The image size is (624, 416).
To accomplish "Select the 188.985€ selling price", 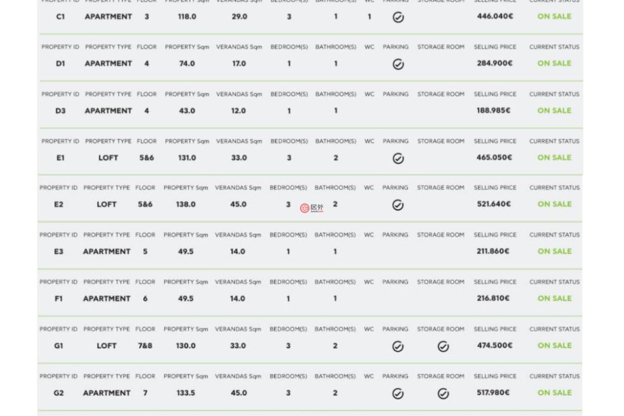I will pos(494,110).
